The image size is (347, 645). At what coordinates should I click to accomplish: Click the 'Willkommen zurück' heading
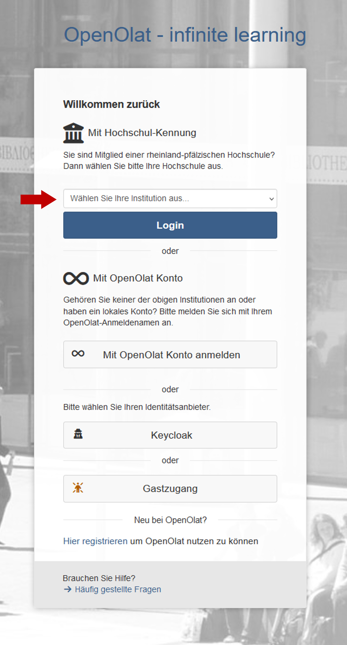(x=111, y=104)
